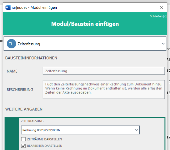
Task: Open the Rechnung dropdown arrow
Action: 136,130
